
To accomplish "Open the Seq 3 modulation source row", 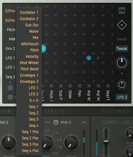I will (10, 77).
